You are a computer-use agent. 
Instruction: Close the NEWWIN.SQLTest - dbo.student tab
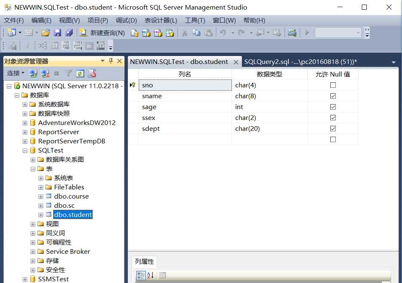[x=236, y=62]
